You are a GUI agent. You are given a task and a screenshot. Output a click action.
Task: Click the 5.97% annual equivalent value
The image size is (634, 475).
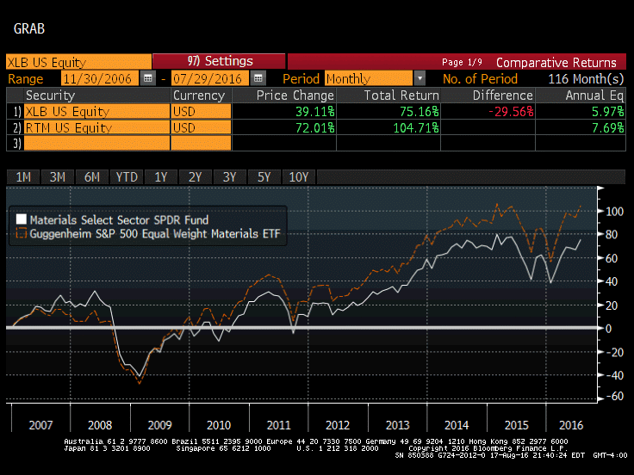point(607,112)
